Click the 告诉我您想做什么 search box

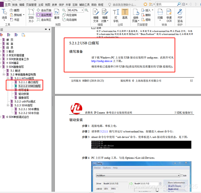coord(125,5)
